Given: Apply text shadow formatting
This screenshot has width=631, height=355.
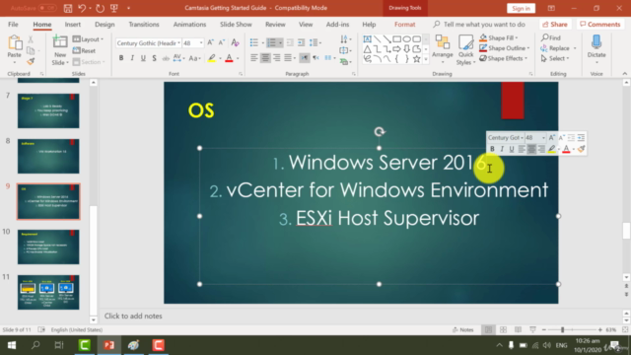Looking at the screenshot, I should click(154, 58).
